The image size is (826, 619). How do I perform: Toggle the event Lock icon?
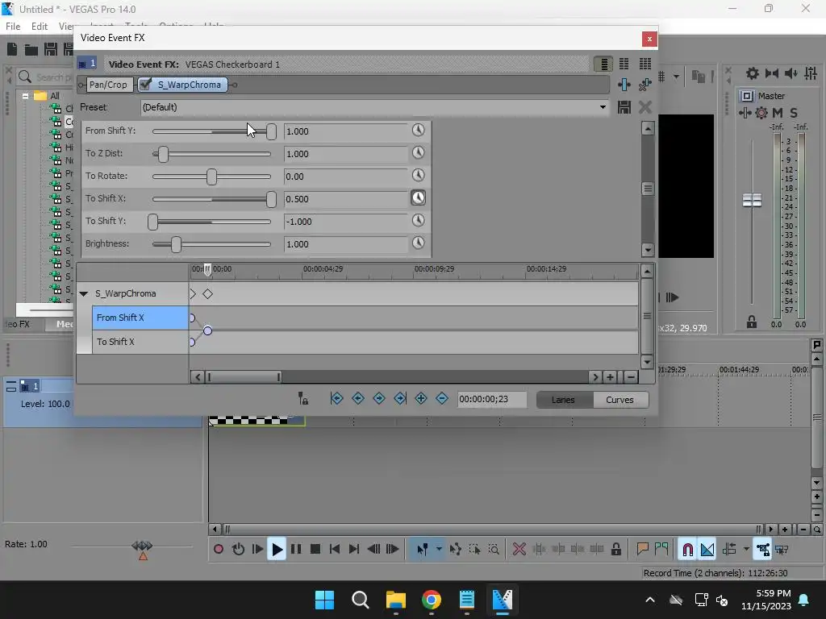(615, 550)
